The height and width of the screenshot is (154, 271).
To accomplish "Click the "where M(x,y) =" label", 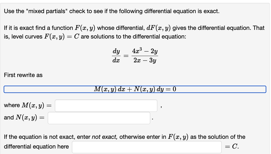I will click(28, 105).
